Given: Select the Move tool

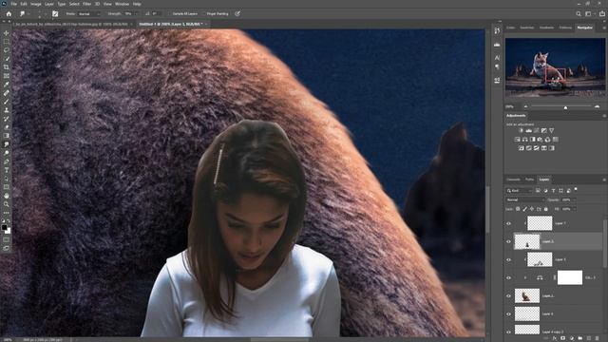Looking at the screenshot, I should point(7,33).
